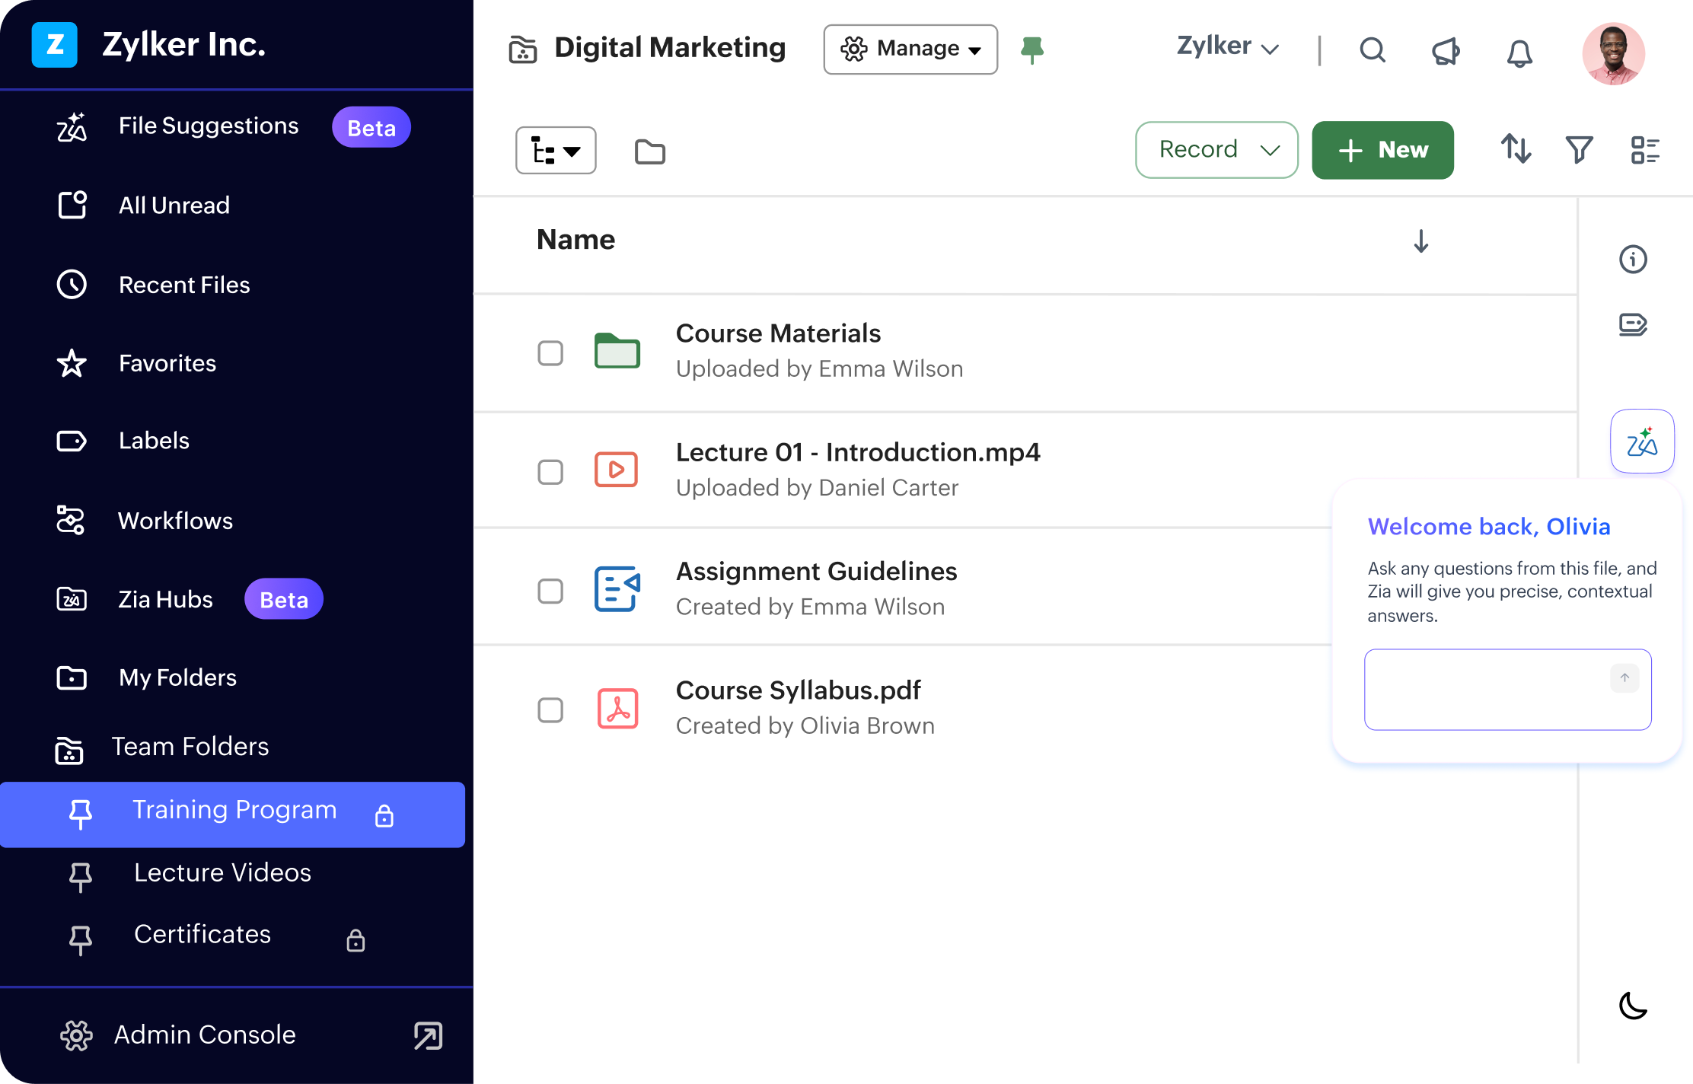Open the Record dropdown

1216,150
